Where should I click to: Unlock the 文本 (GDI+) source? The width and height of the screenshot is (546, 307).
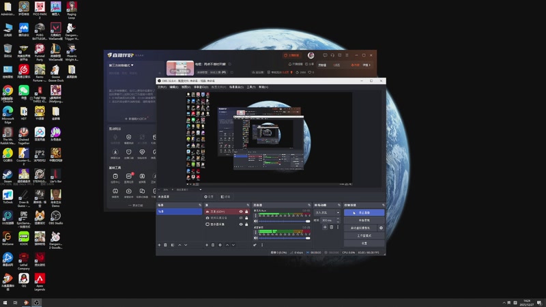pos(246,211)
